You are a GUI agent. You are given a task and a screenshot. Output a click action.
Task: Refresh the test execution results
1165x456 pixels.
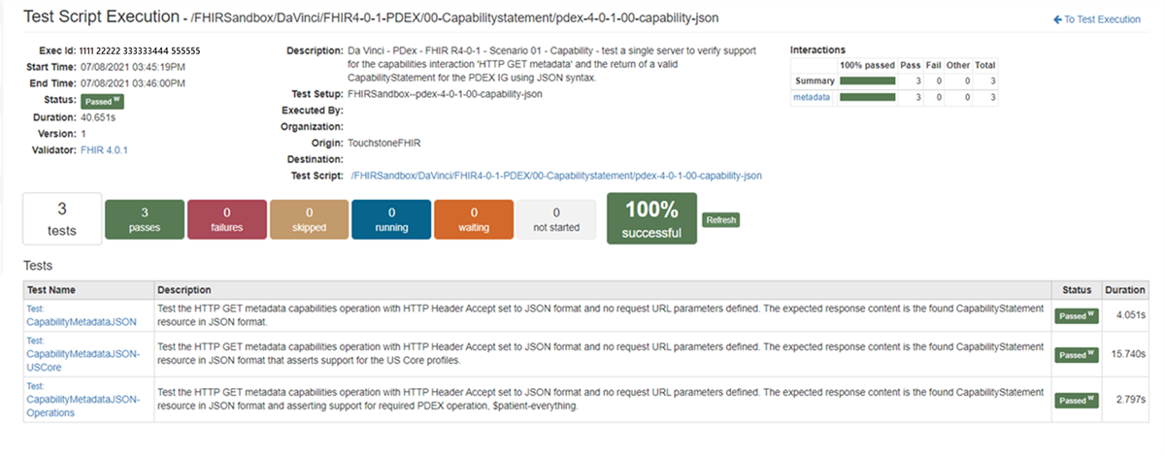coord(721,220)
